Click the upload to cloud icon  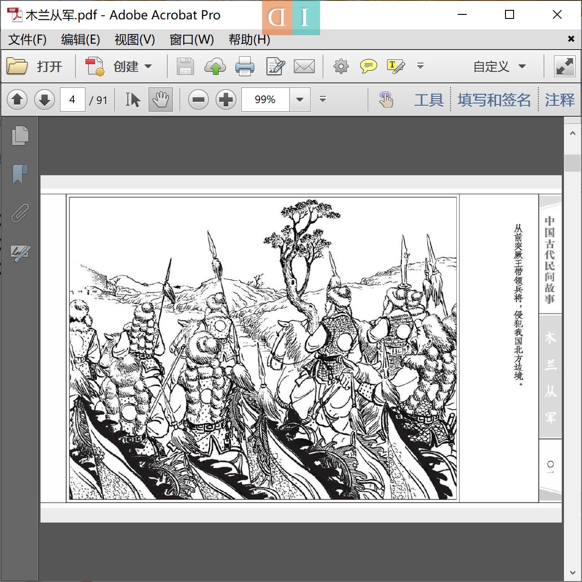215,66
